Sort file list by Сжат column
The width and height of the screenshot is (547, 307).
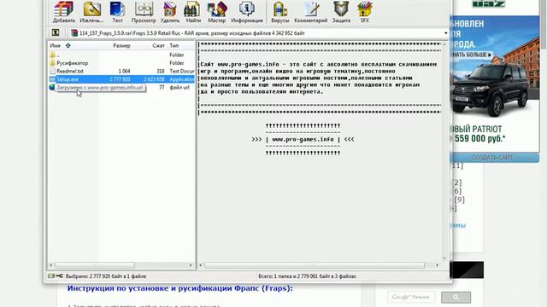[158, 45]
